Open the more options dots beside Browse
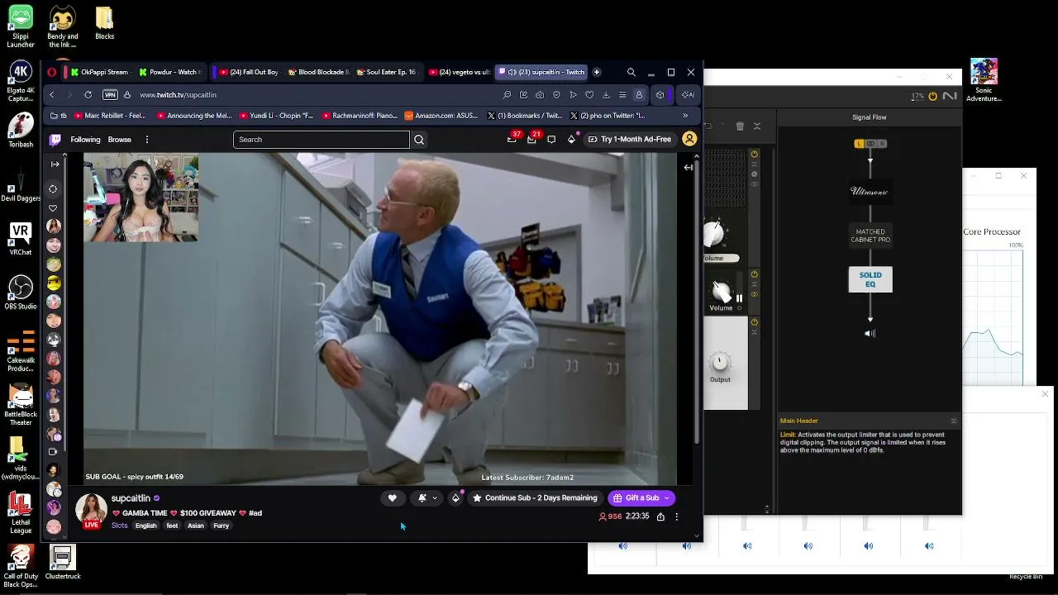Image resolution: width=1058 pixels, height=595 pixels. [146, 140]
